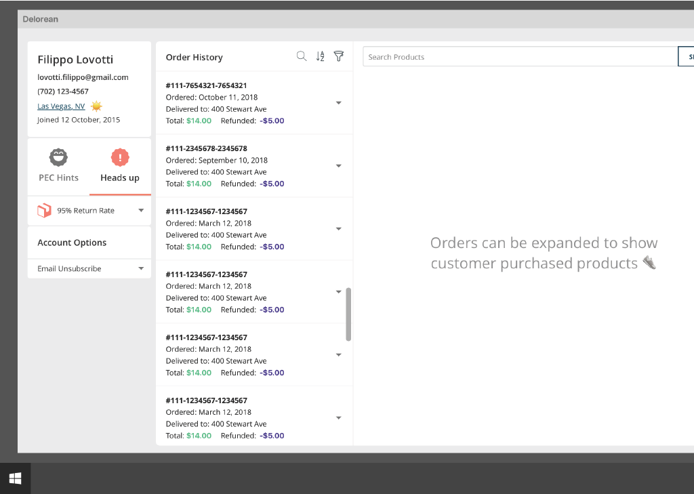Image resolution: width=694 pixels, height=494 pixels.
Task: Click the sun weather icon beside Las Vegas
Action: coord(97,106)
